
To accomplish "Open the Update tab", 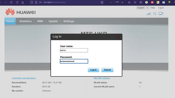I will pos(53,21).
